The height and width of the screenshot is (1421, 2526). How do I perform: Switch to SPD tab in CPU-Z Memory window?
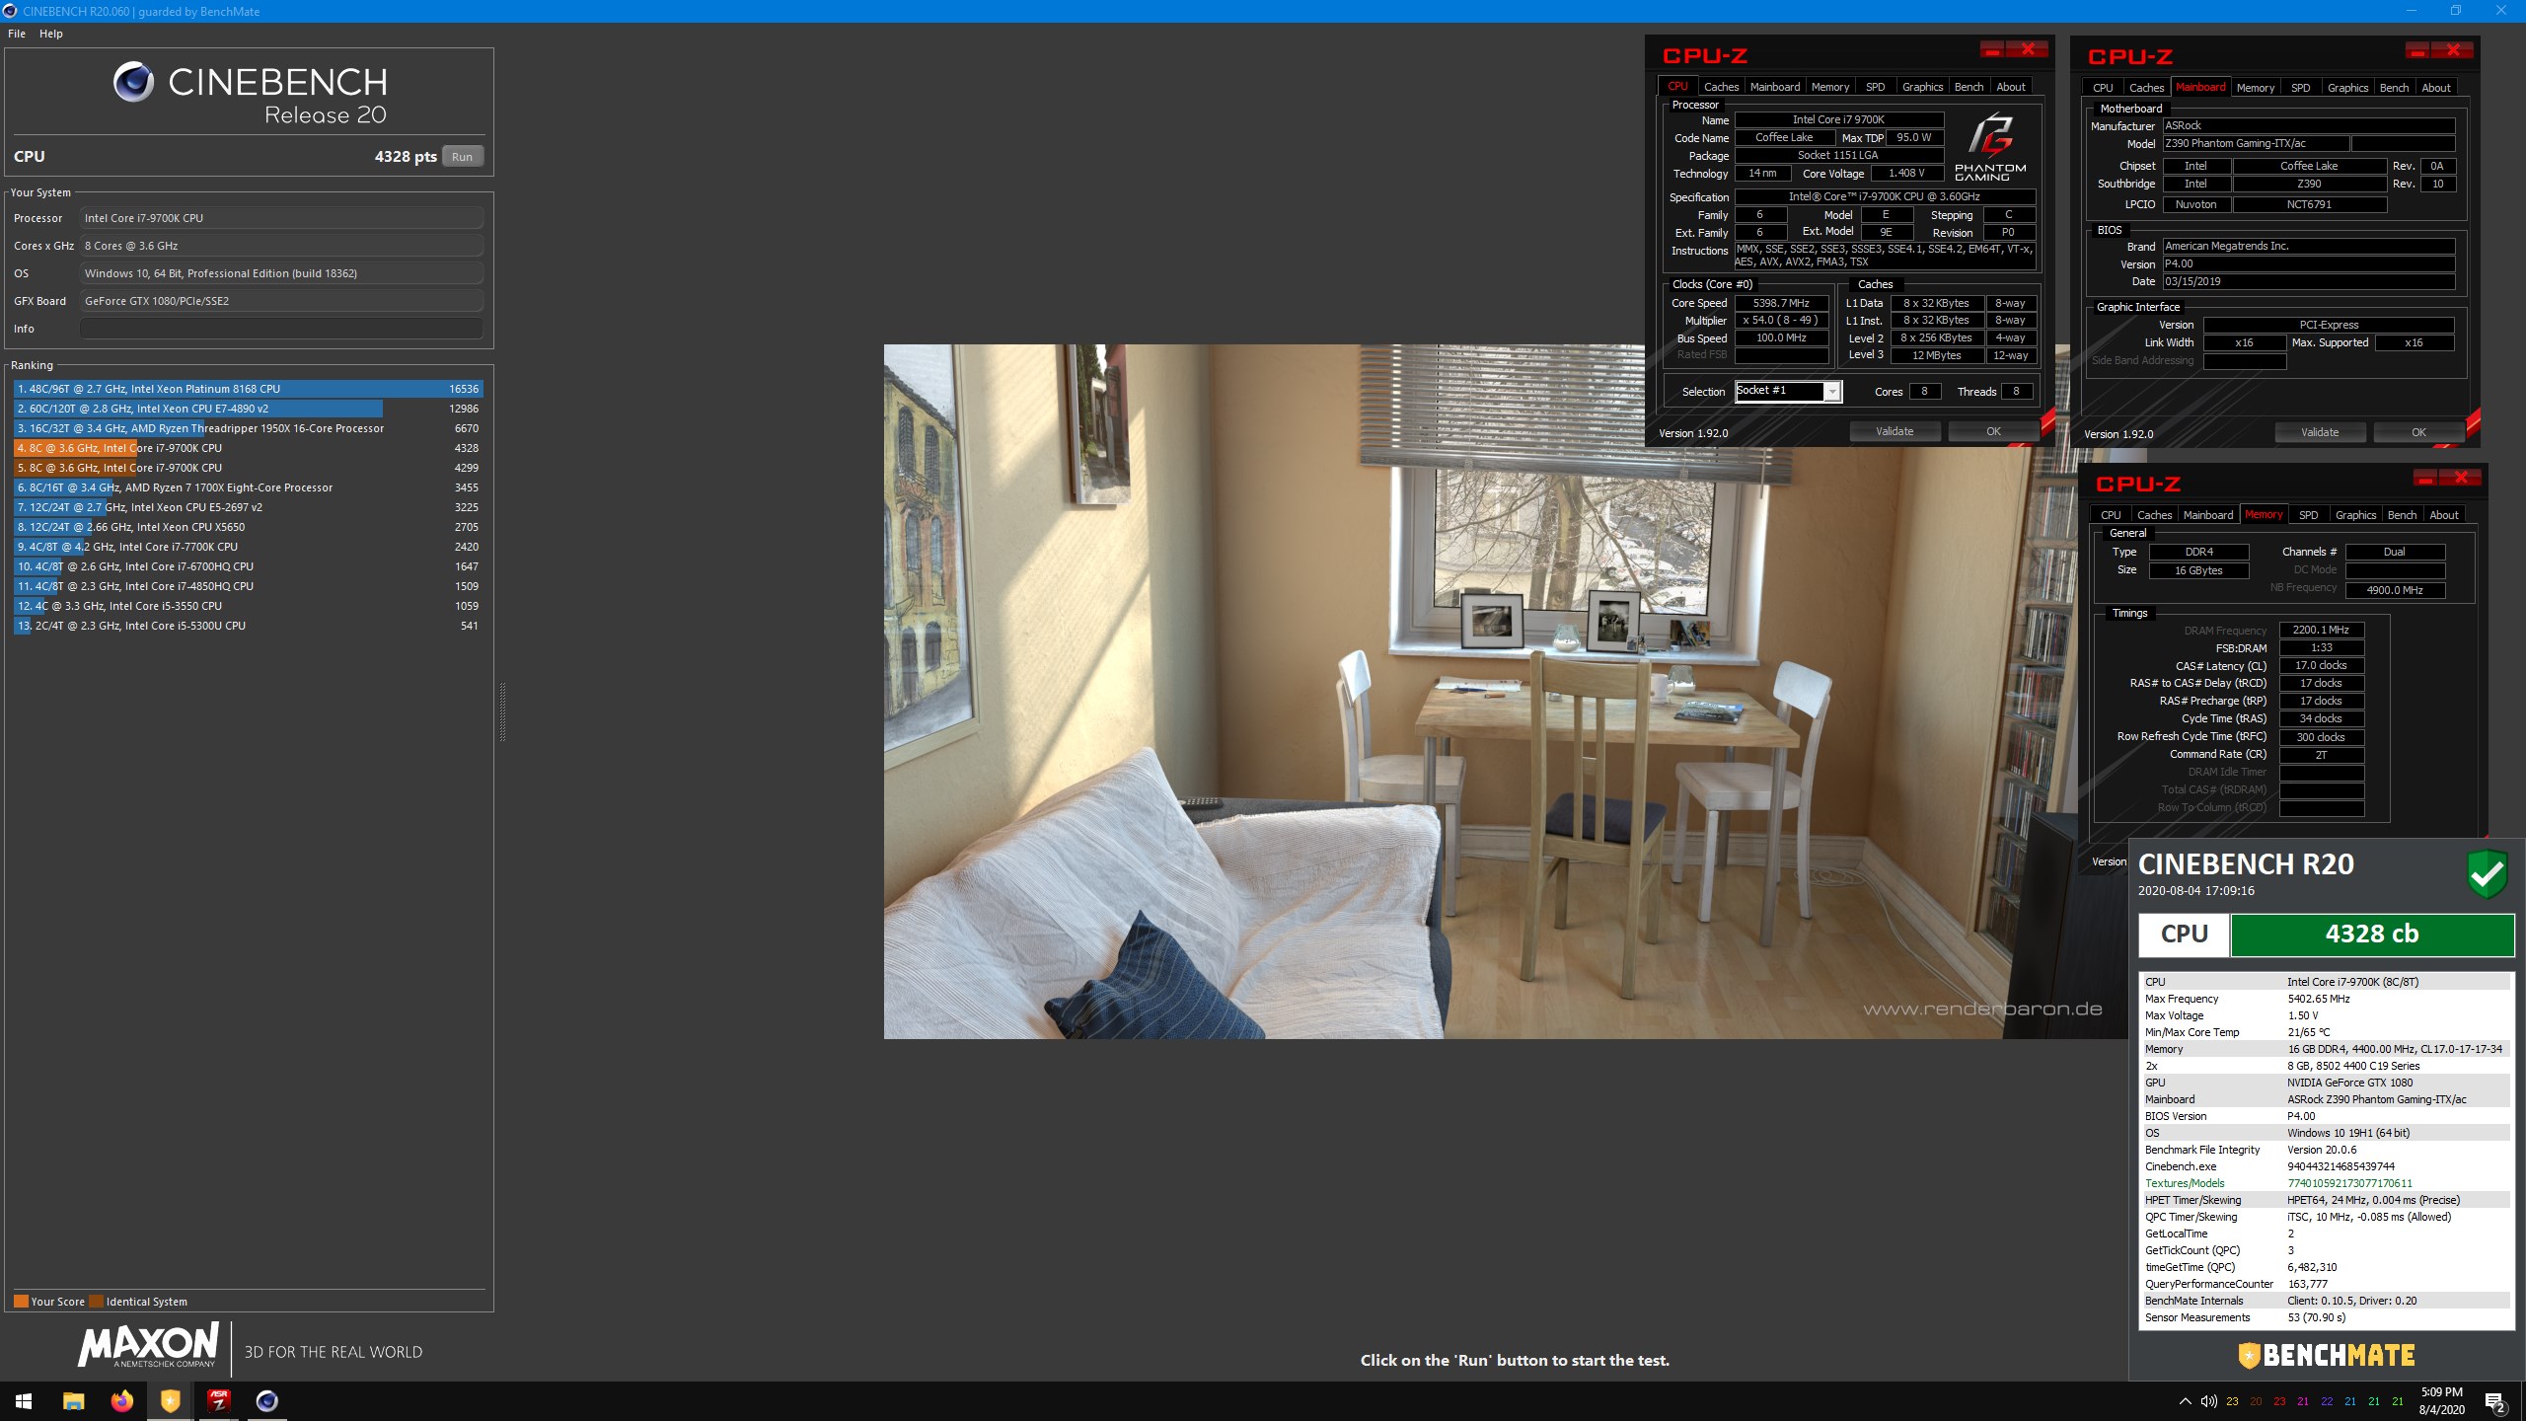pos(2308,515)
